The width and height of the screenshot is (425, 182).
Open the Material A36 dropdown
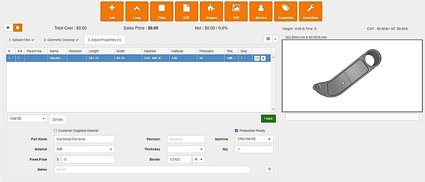[x=84, y=149]
